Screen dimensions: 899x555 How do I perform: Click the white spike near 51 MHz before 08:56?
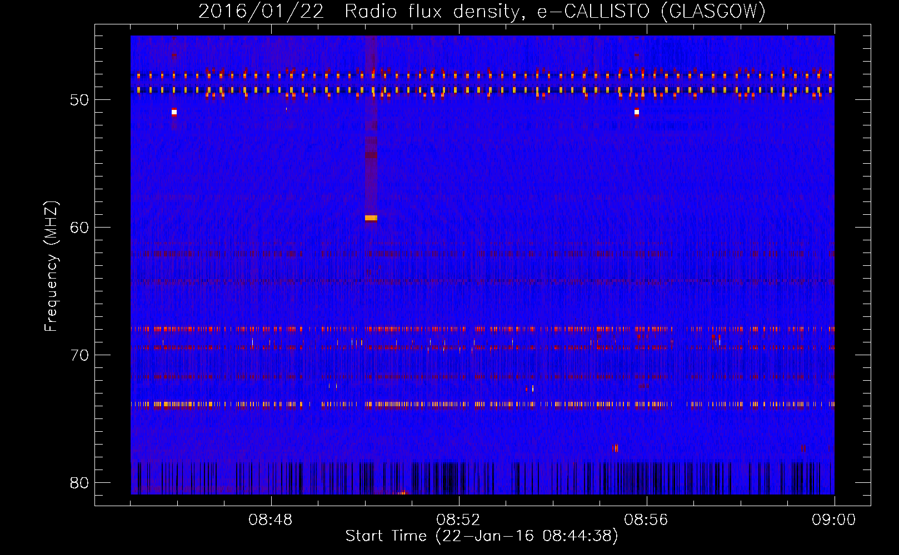(637, 112)
